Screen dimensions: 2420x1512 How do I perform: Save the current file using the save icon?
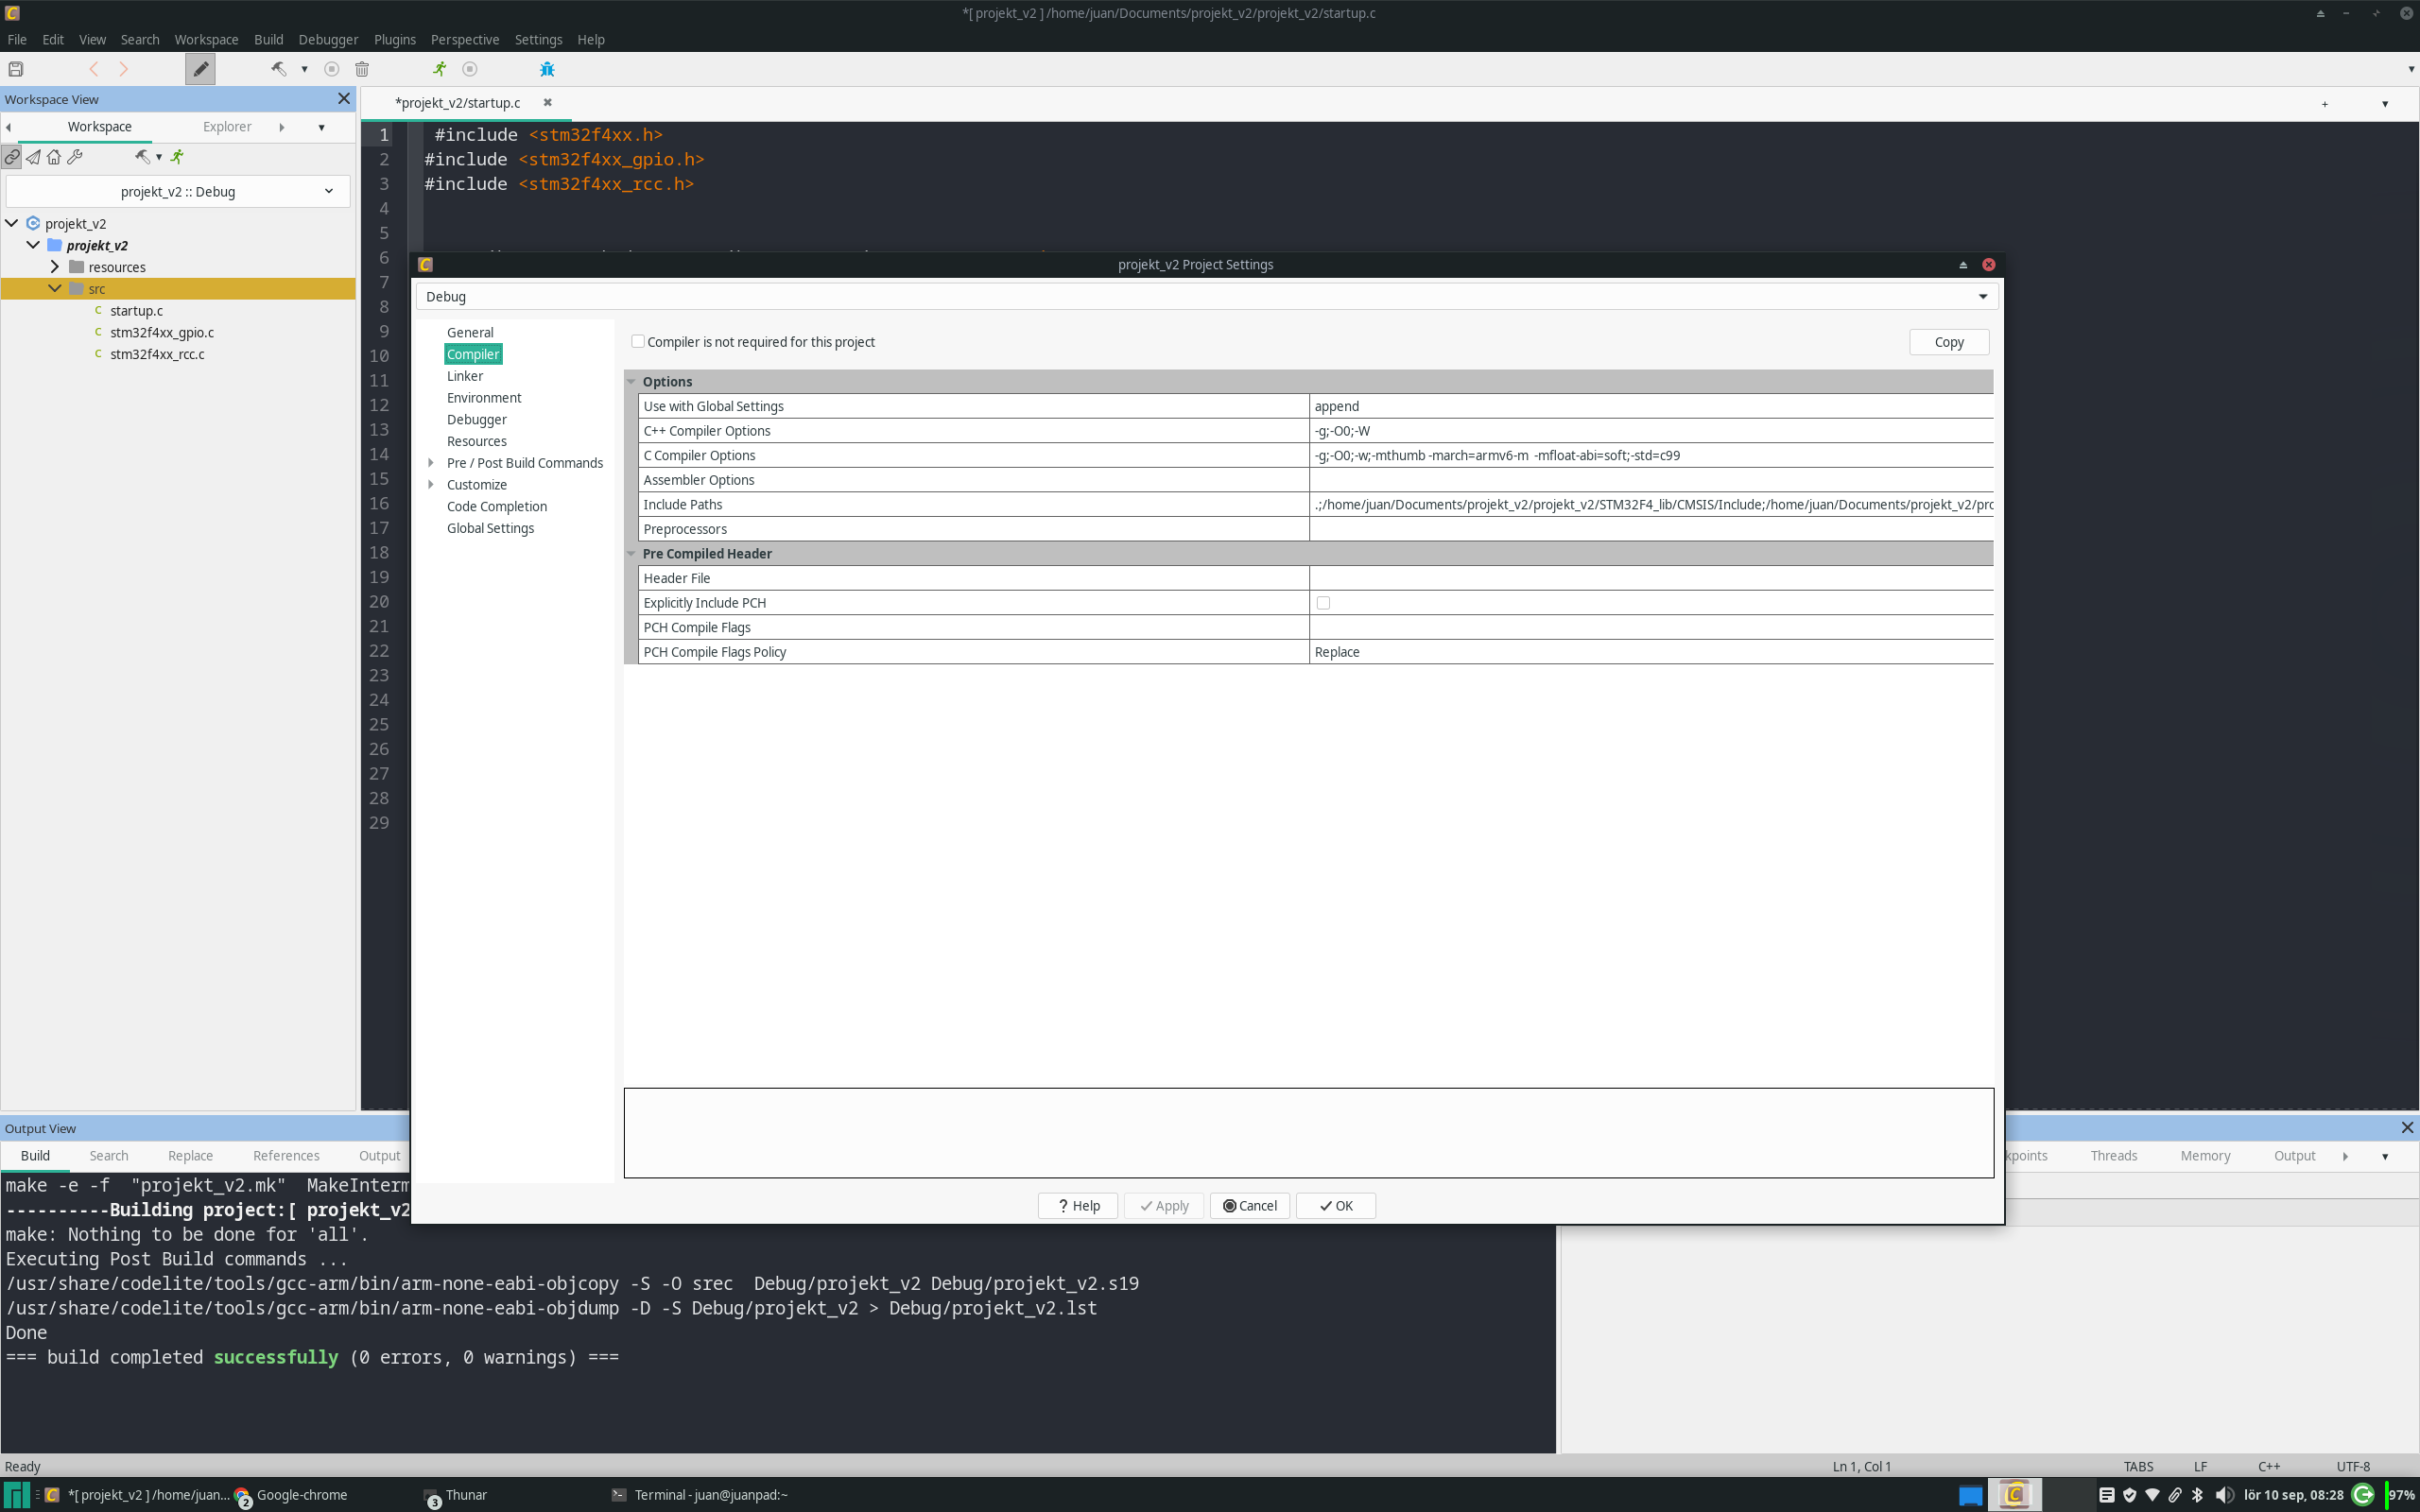point(16,69)
